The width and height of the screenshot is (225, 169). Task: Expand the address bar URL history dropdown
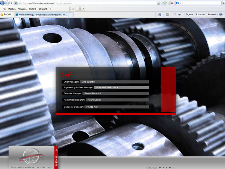[159, 3]
